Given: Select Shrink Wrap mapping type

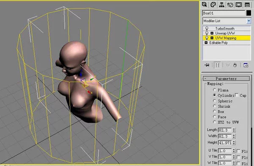Looking at the screenshot, I should [x=214, y=106].
